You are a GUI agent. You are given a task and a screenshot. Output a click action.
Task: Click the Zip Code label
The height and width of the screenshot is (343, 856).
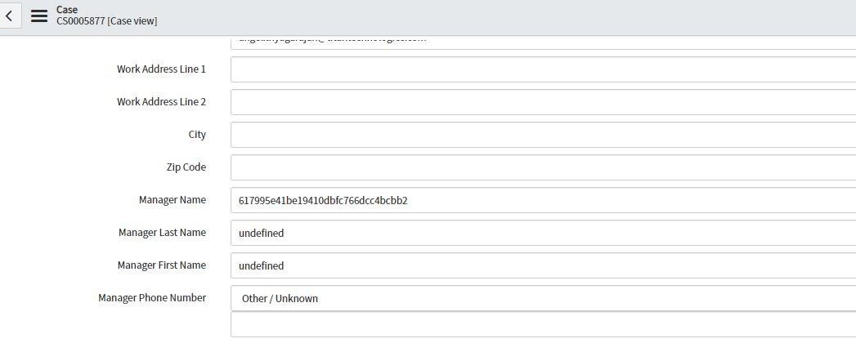pyautogui.click(x=186, y=167)
